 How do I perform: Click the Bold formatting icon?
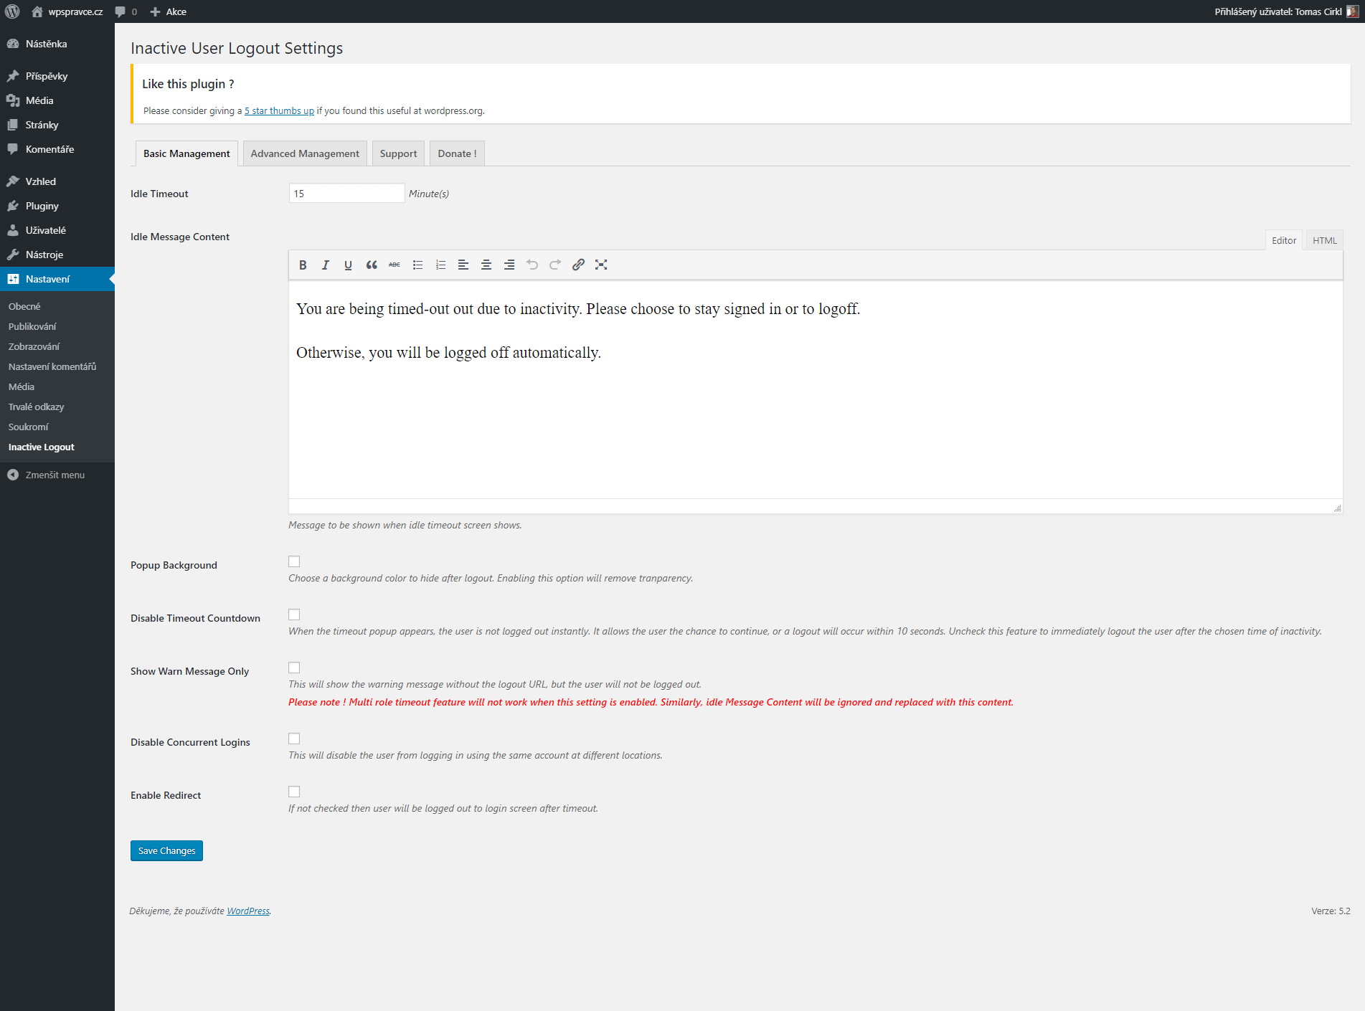click(303, 265)
